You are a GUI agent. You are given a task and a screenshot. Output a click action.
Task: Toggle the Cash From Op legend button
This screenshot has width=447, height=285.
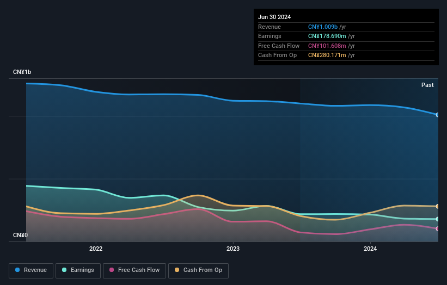pos(198,270)
